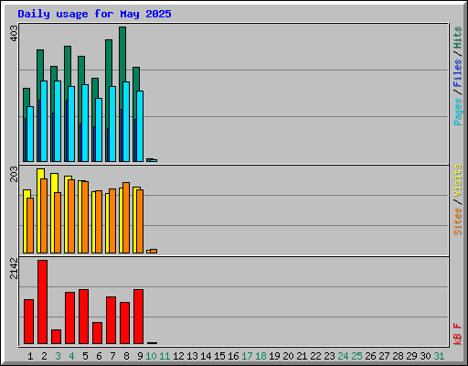This screenshot has height=366, width=468.
Task: Click green day 18 on the x-axis
Action: 261,356
